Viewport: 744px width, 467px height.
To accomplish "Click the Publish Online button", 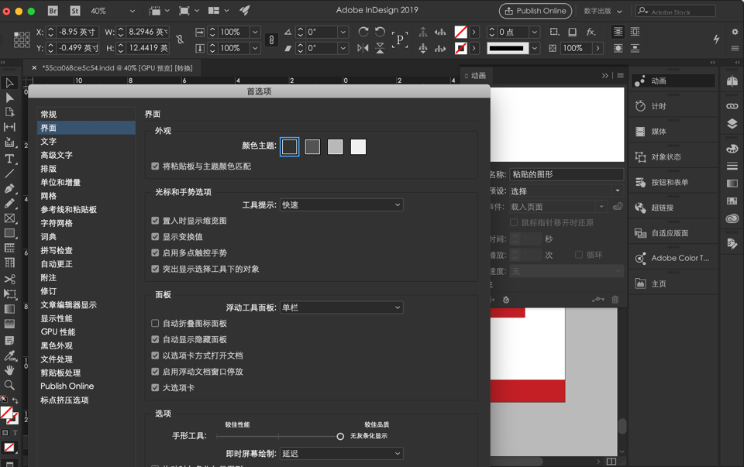I will 536,11.
